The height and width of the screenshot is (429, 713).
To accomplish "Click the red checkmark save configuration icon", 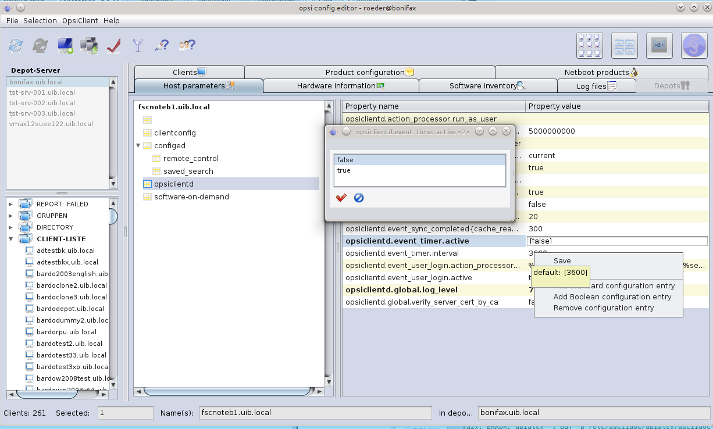I will (113, 45).
